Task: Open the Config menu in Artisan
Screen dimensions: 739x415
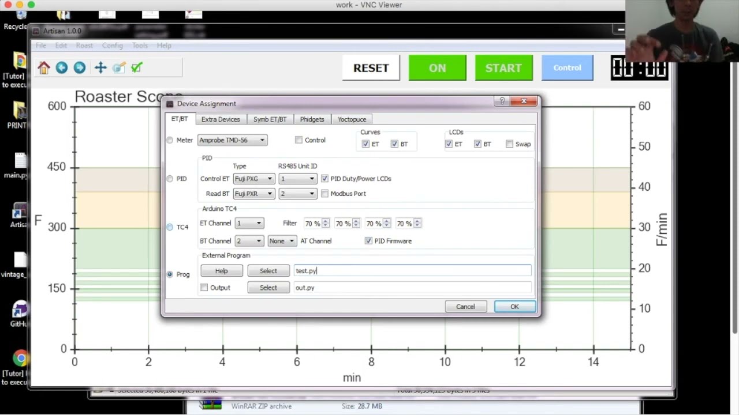Action: click(112, 46)
